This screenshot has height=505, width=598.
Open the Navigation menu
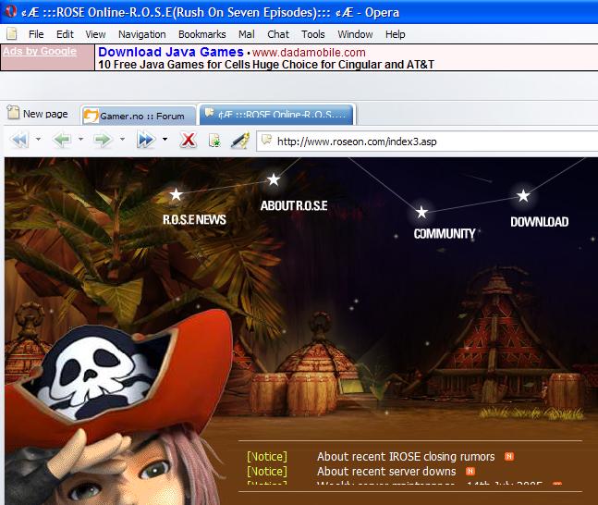click(141, 34)
